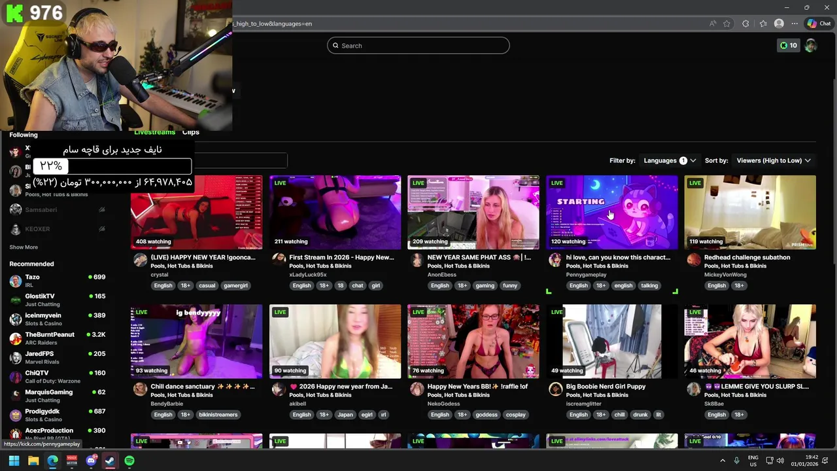Click crystal streamer avatar
The width and height of the screenshot is (837, 471).
click(140, 260)
